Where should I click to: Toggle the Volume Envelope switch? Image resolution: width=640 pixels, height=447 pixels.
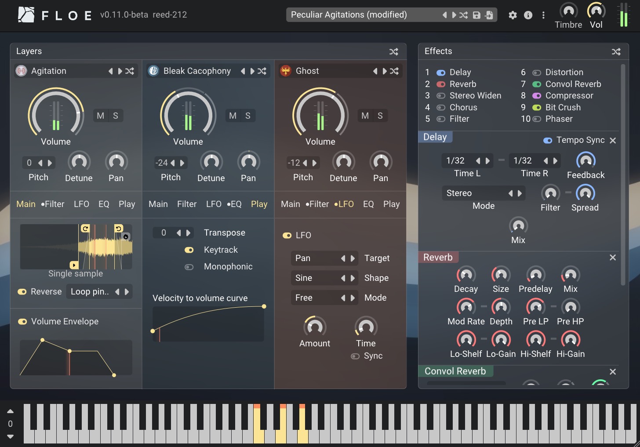pos(22,322)
